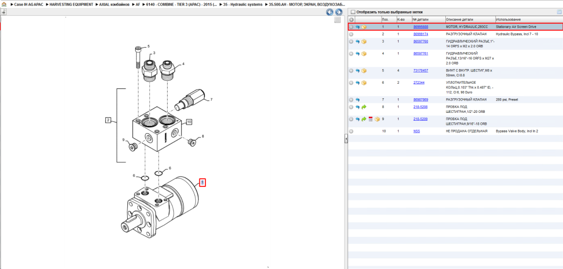This screenshot has height=269, width=563.
Task: Click green arrow icon for part 218-5209
Action: tap(364, 119)
